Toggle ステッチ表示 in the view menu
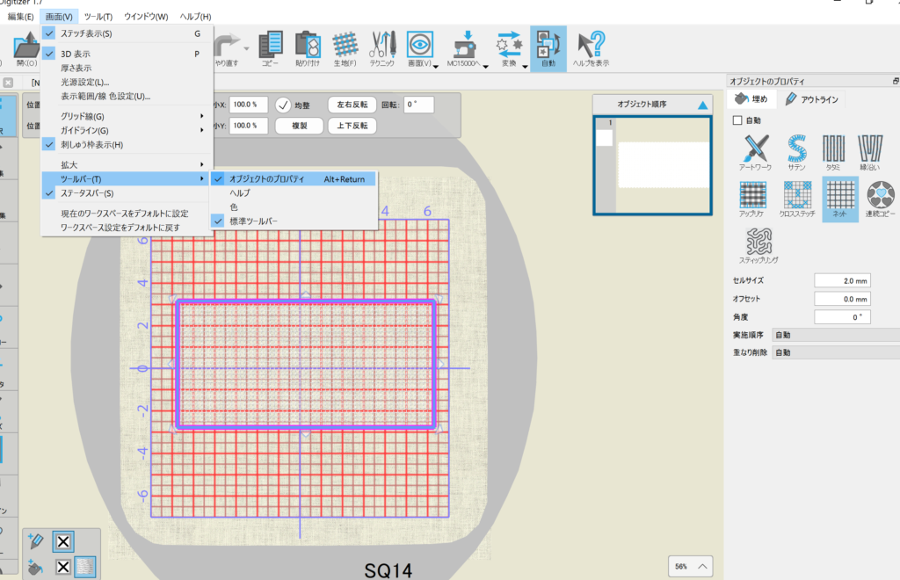The width and height of the screenshot is (900, 580). [x=86, y=33]
